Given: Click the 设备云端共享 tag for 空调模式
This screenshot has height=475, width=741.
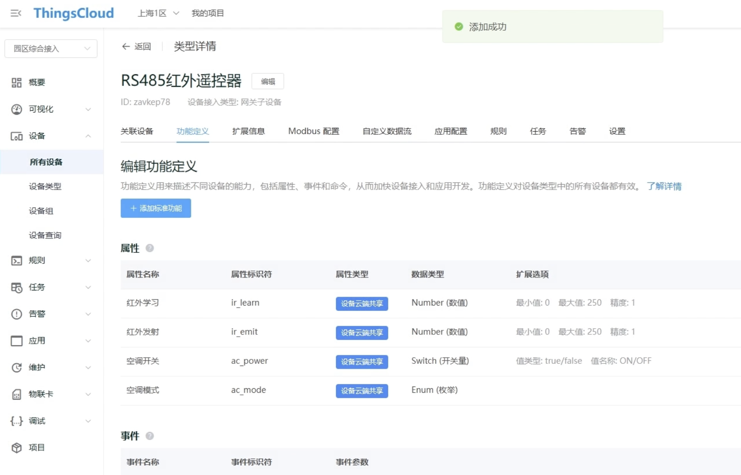Looking at the screenshot, I should click(362, 391).
